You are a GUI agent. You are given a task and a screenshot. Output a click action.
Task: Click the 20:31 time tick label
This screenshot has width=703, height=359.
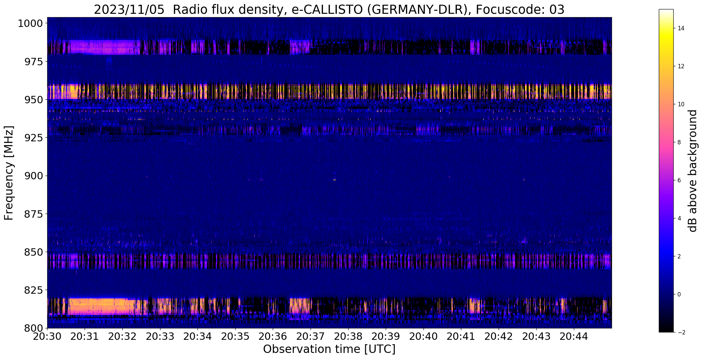coord(85,336)
